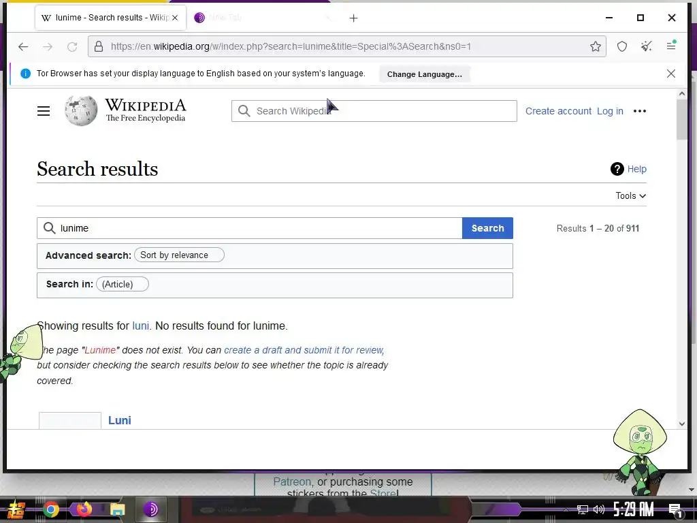Click the Help question mark icon

point(617,169)
